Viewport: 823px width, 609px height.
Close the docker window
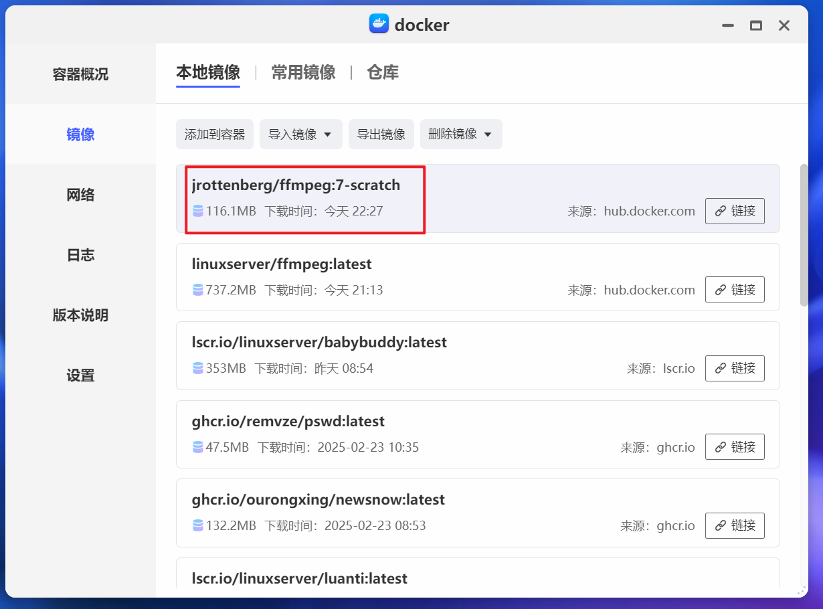pos(784,25)
